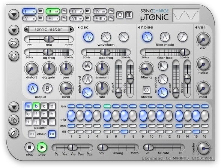This screenshot has height=168, width=221.
Task: Open the Tonic Water patch name field
Action: click(x=49, y=30)
